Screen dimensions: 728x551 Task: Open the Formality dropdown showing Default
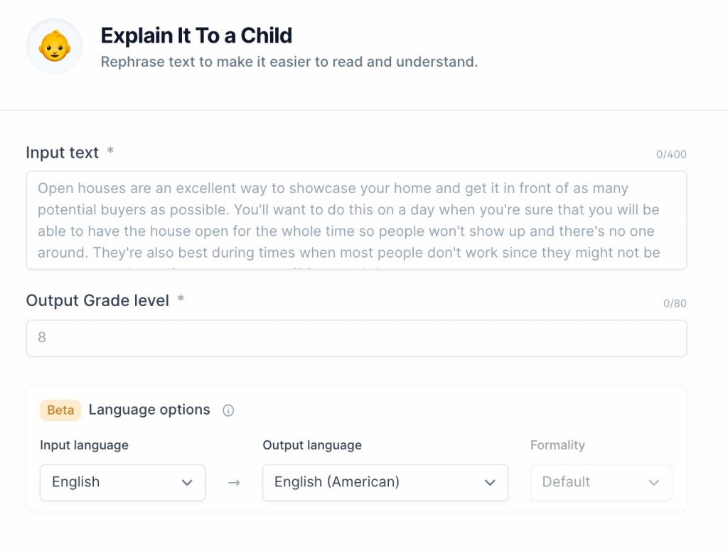tap(601, 482)
